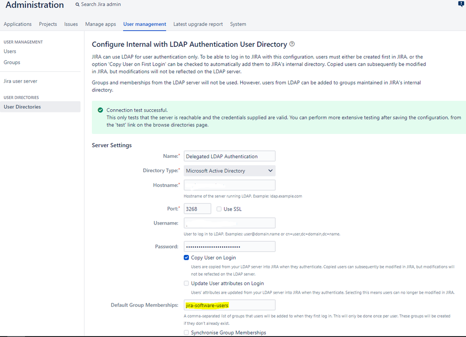Select the Manage apps tab
The image size is (466, 337).
pos(100,24)
